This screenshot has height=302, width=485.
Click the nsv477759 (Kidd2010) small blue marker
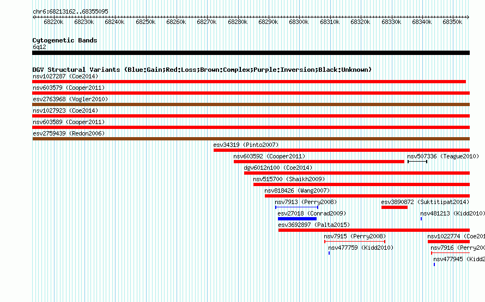pos(329,253)
